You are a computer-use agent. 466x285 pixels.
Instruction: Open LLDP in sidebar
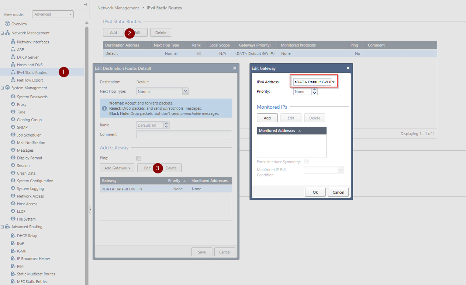point(21,211)
